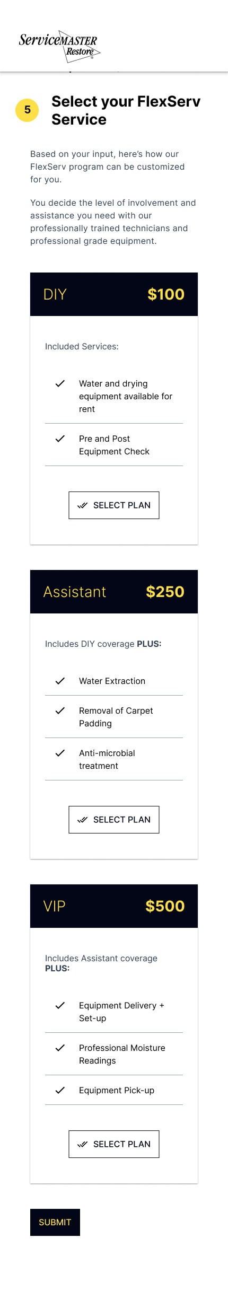Click the ServiceMaster Restore logo
This screenshot has width=228, height=1299.
pos(59,46)
